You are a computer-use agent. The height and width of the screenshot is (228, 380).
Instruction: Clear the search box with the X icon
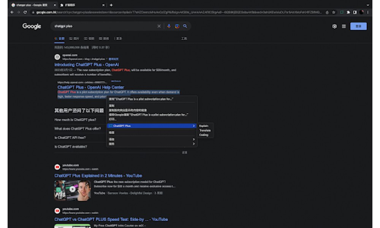click(159, 26)
